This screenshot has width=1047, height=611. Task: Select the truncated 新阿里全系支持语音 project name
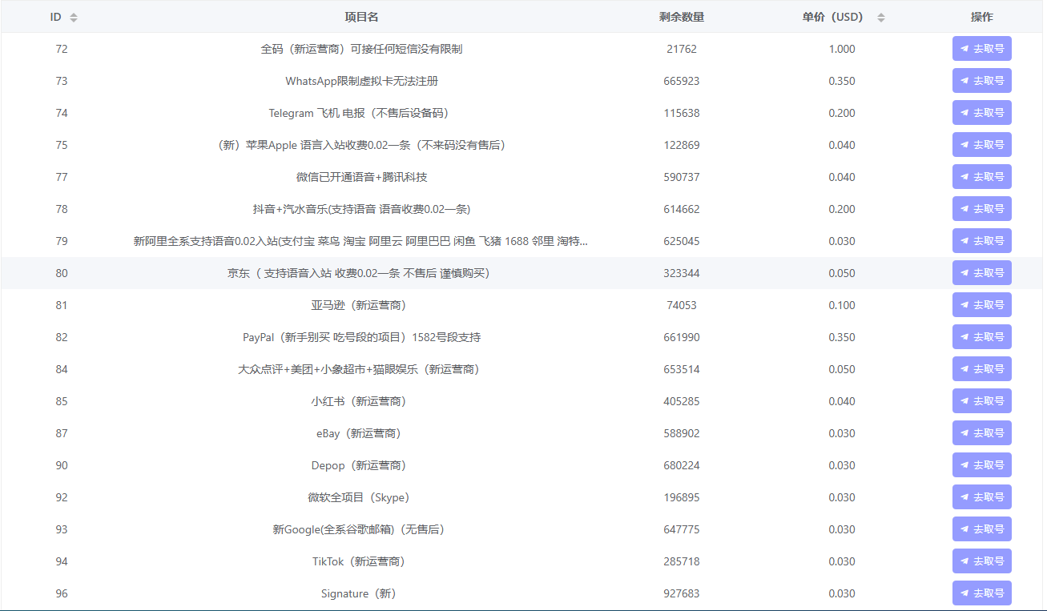[361, 241]
